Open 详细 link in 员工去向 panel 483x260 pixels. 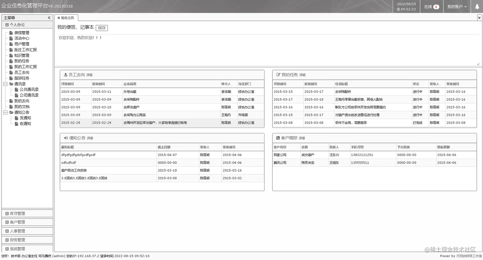click(89, 75)
